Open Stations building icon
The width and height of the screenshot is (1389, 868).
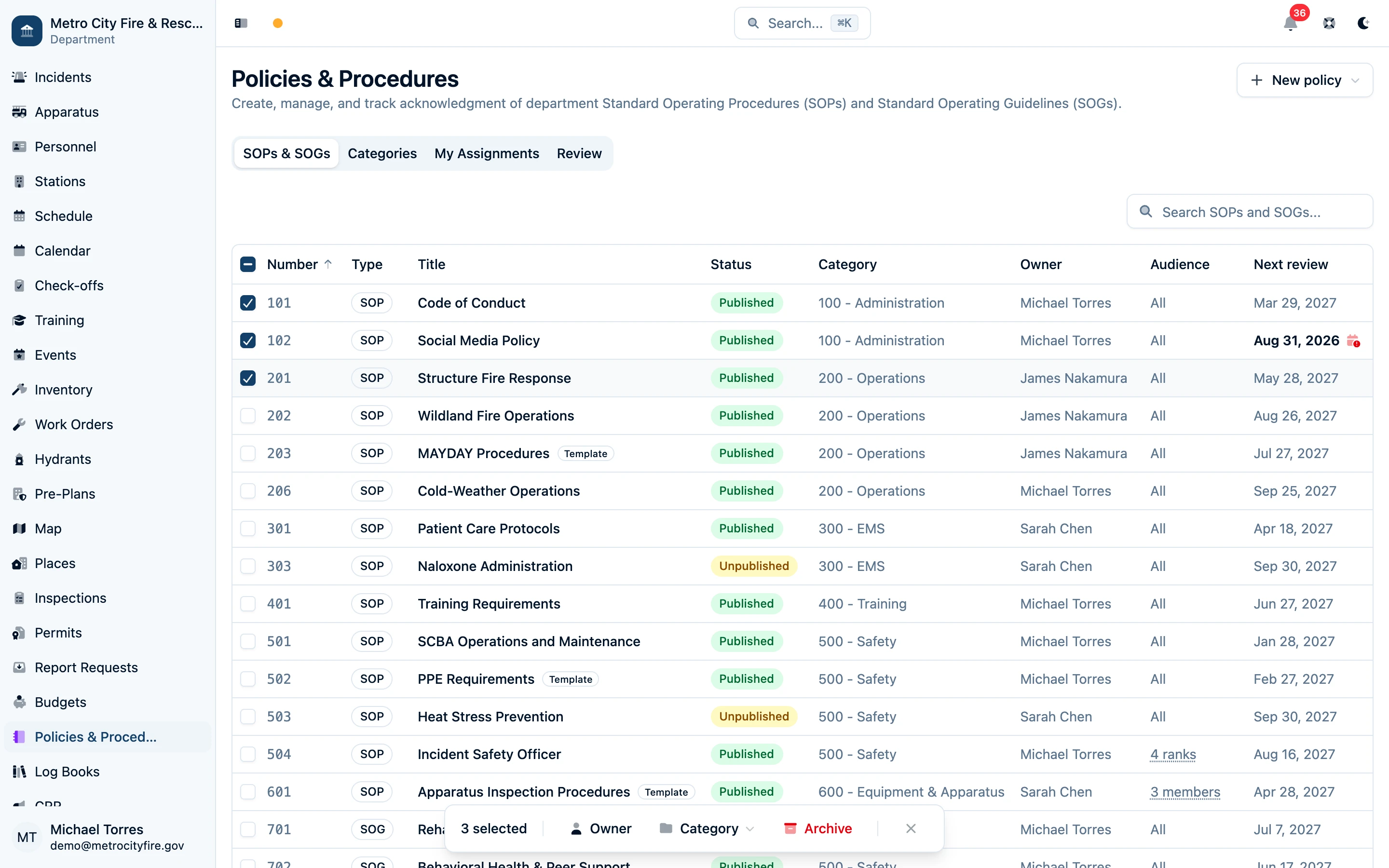pyautogui.click(x=19, y=181)
